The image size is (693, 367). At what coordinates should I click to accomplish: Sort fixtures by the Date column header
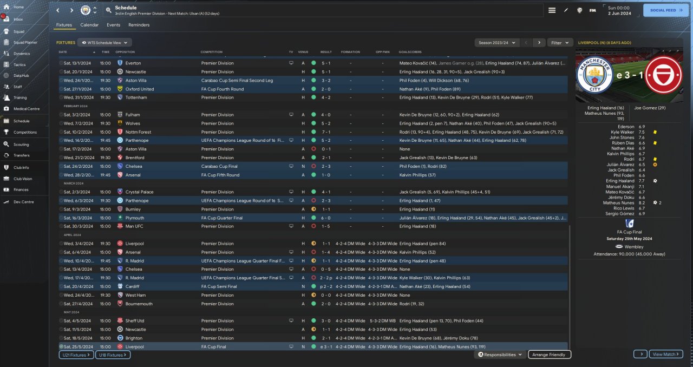coord(63,52)
